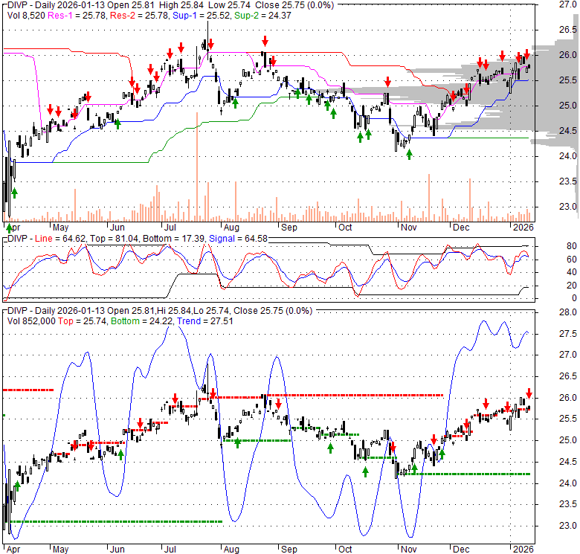Select the green arrow near April in bottom trend chart
Screen dimensions: 580x554
tap(17, 486)
